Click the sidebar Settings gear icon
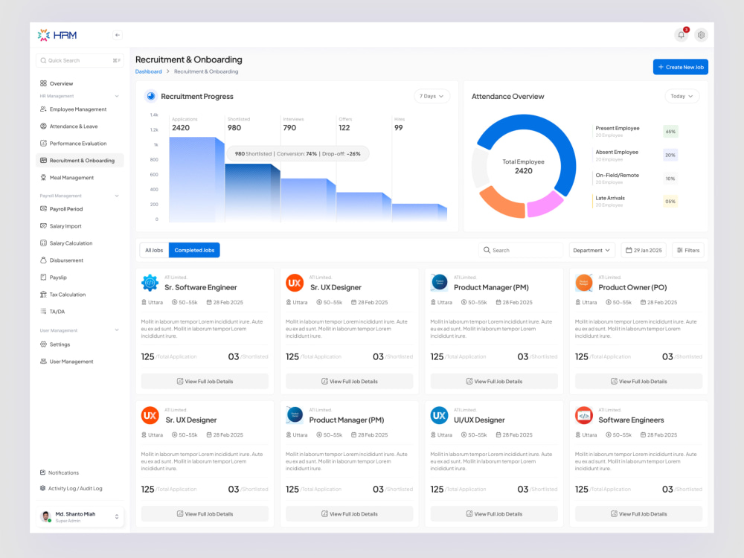This screenshot has width=744, height=558. tap(43, 344)
